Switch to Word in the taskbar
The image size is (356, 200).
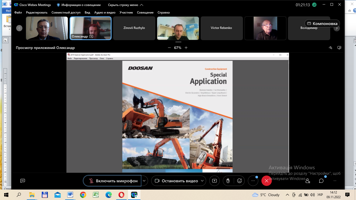70,195
